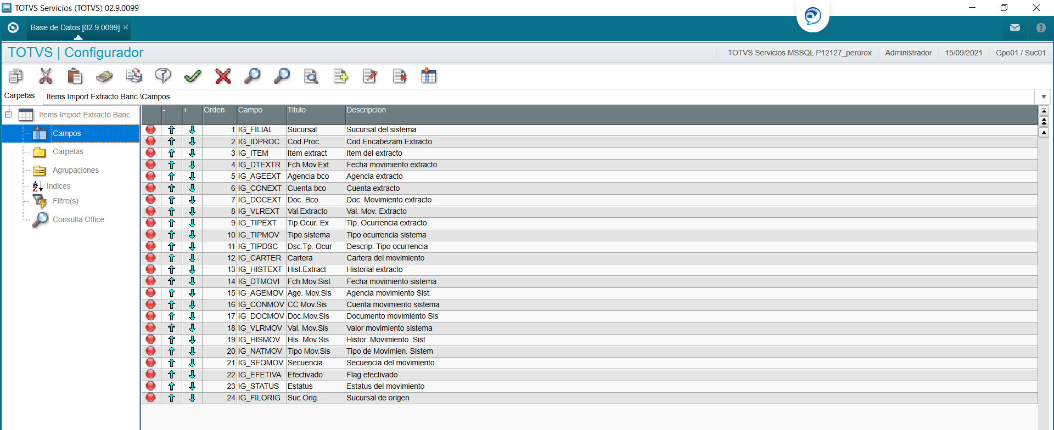1054x430 pixels.
Task: Open the mail envelope icon in header
Action: tap(1015, 27)
